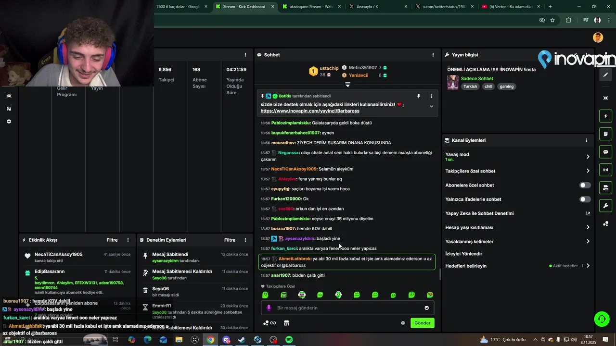Open the settings gear in left sidebar
Viewport: 616px width, 346px height.
click(x=9, y=122)
